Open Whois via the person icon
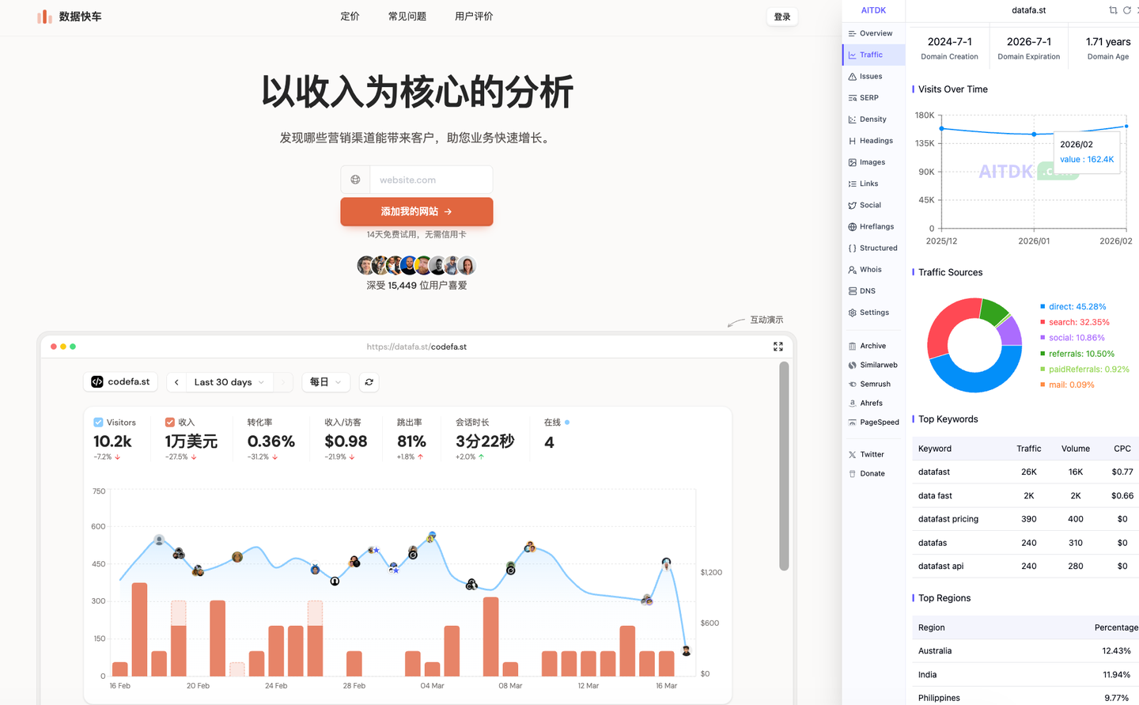Image resolution: width=1139 pixels, height=705 pixels. coord(852,270)
